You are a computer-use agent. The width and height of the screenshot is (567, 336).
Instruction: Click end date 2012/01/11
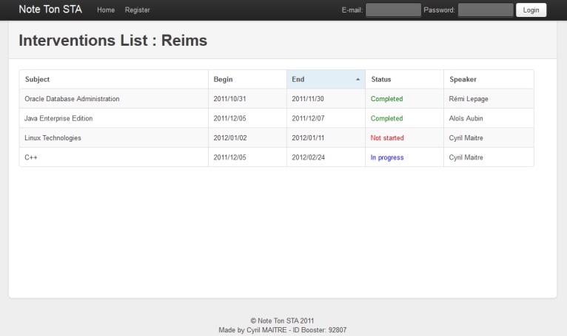click(x=308, y=138)
